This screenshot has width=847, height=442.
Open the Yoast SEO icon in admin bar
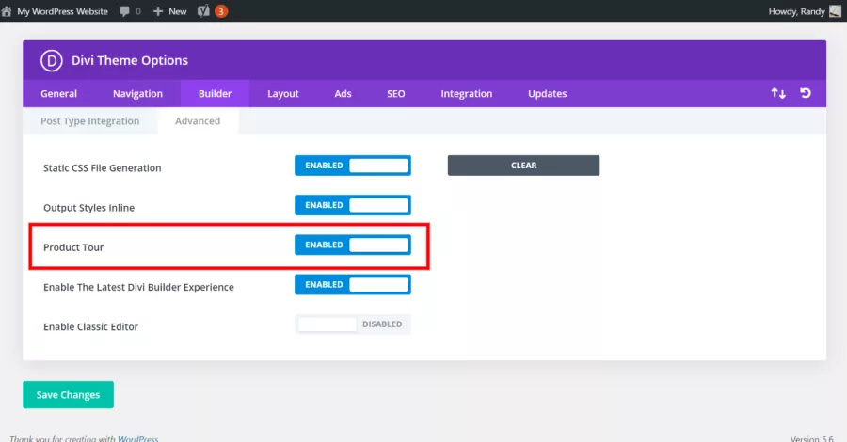tap(203, 10)
